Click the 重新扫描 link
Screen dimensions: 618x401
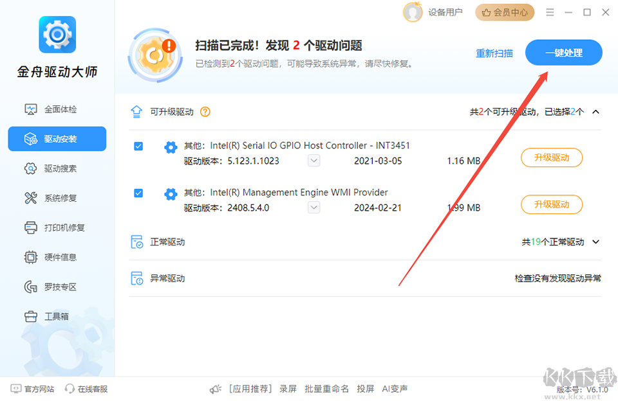pos(494,53)
